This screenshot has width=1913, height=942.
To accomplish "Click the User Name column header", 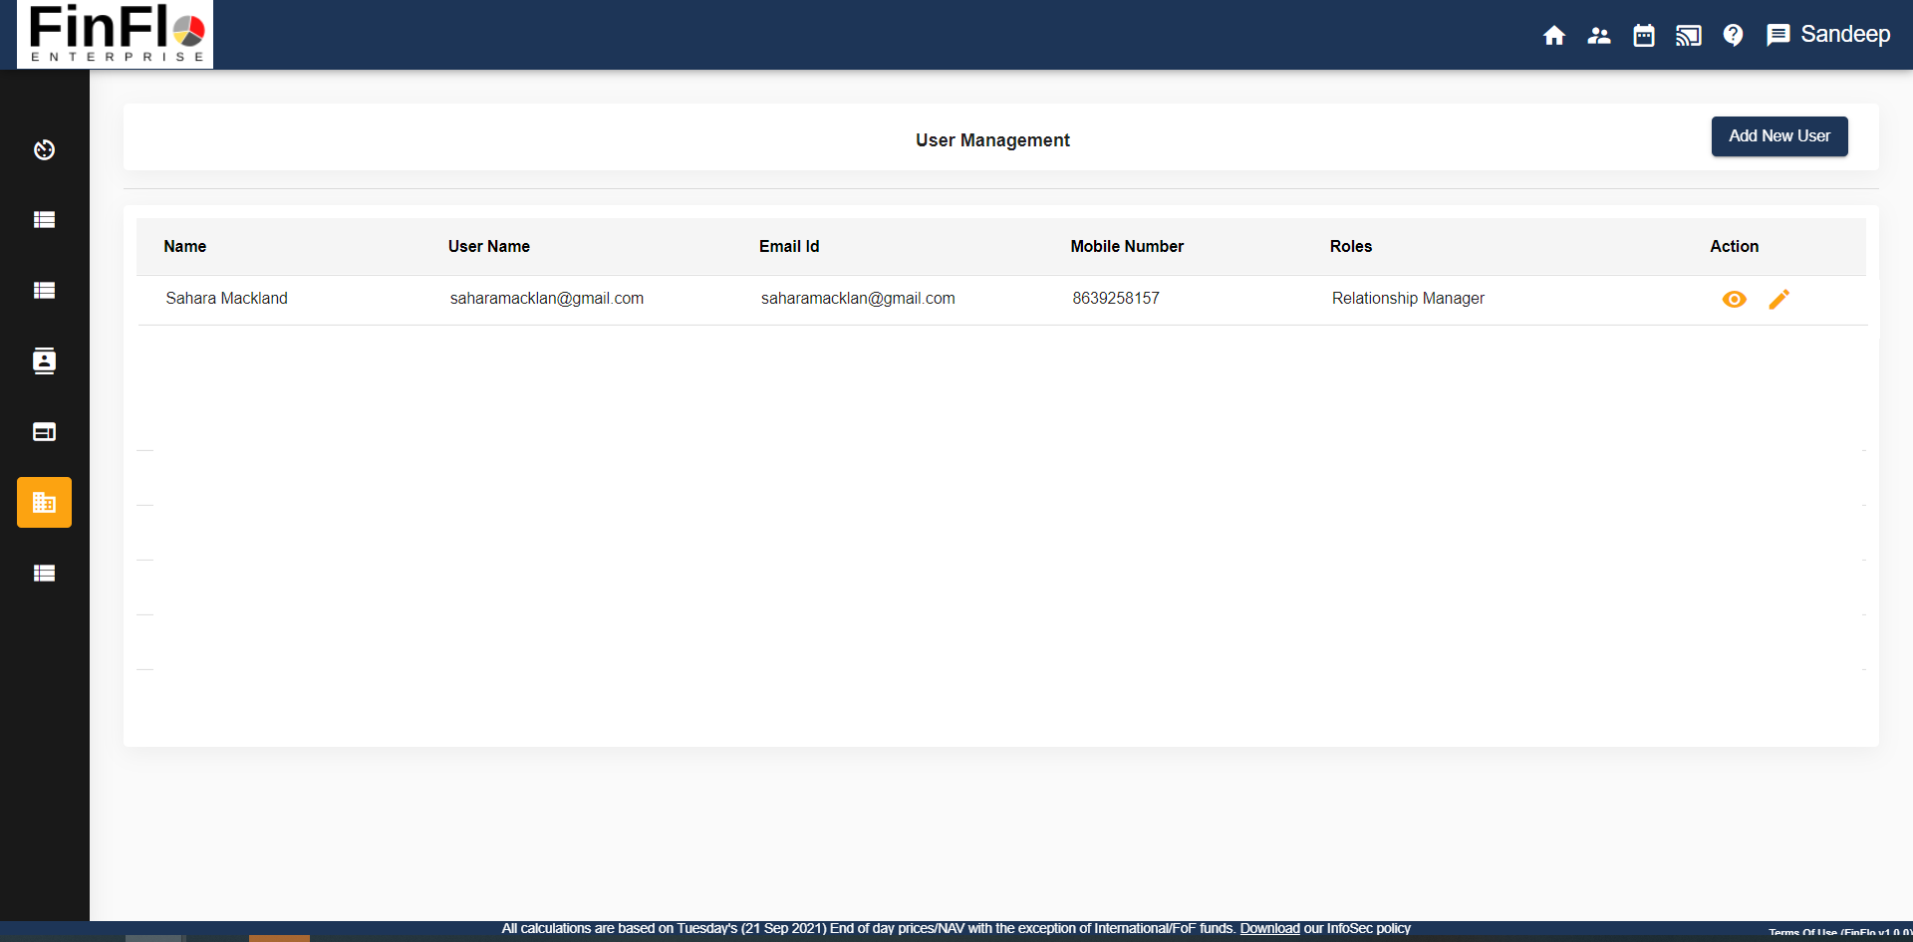I will 489,247.
